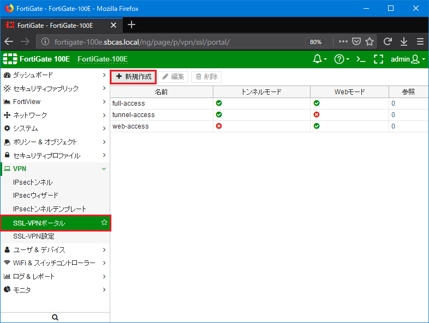Image resolution: width=429 pixels, height=323 pixels.
Task: Select the FortiGate - FortiGate-100E tab
Action: coord(62,26)
